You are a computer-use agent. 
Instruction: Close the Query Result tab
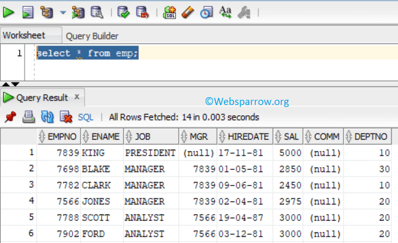coord(77,97)
